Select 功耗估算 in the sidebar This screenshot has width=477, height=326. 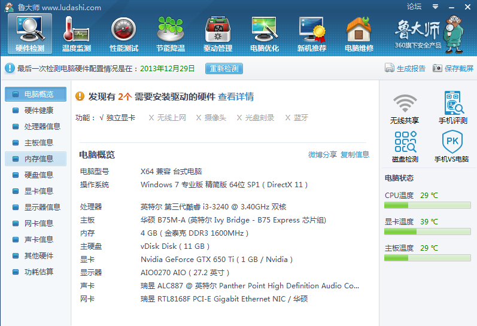(x=35, y=272)
